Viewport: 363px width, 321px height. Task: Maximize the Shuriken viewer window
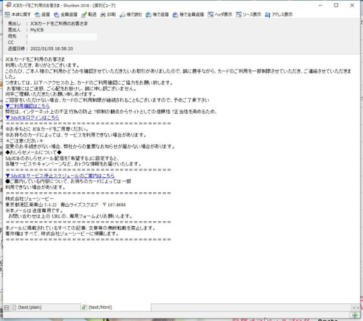click(336, 5)
